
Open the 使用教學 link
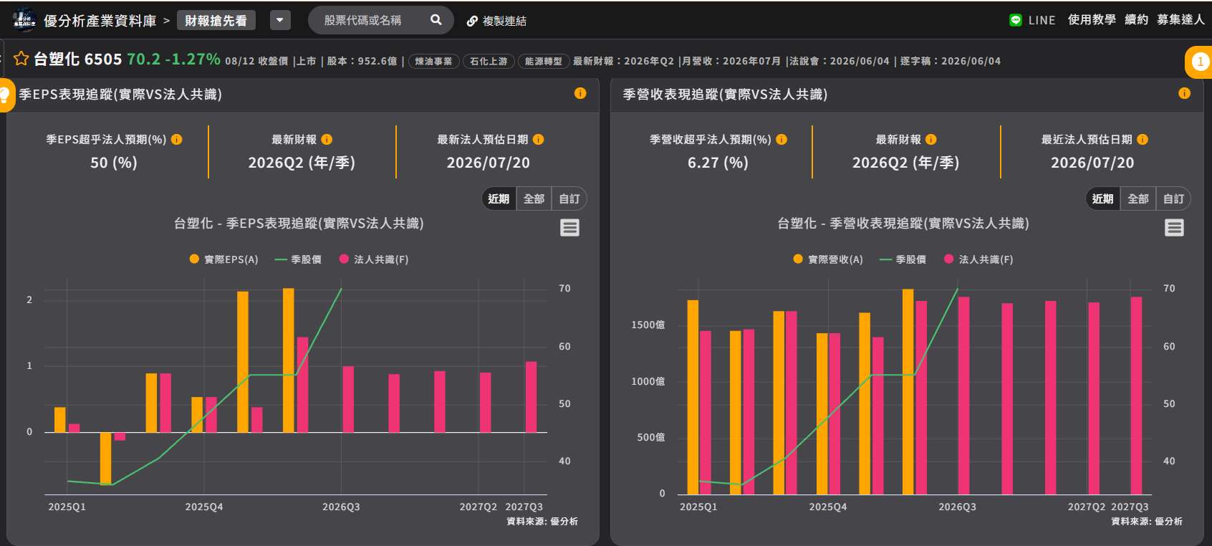[x=1092, y=20]
